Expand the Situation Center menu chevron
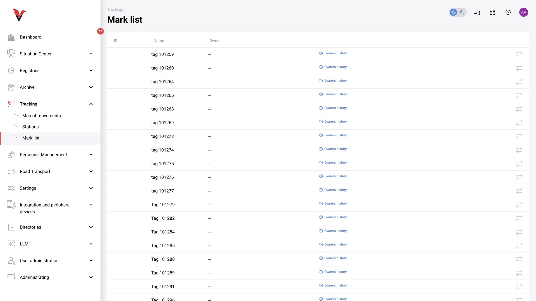536x301 pixels. point(91,54)
